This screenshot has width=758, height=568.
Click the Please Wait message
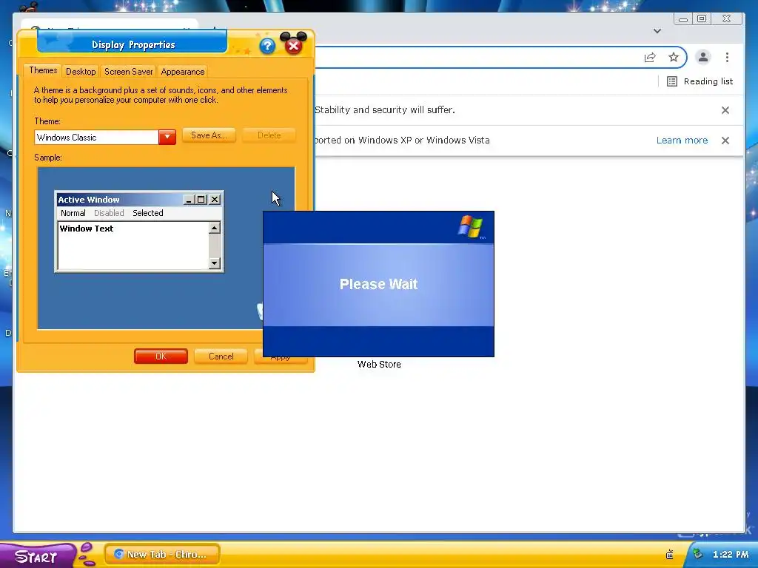(x=378, y=284)
